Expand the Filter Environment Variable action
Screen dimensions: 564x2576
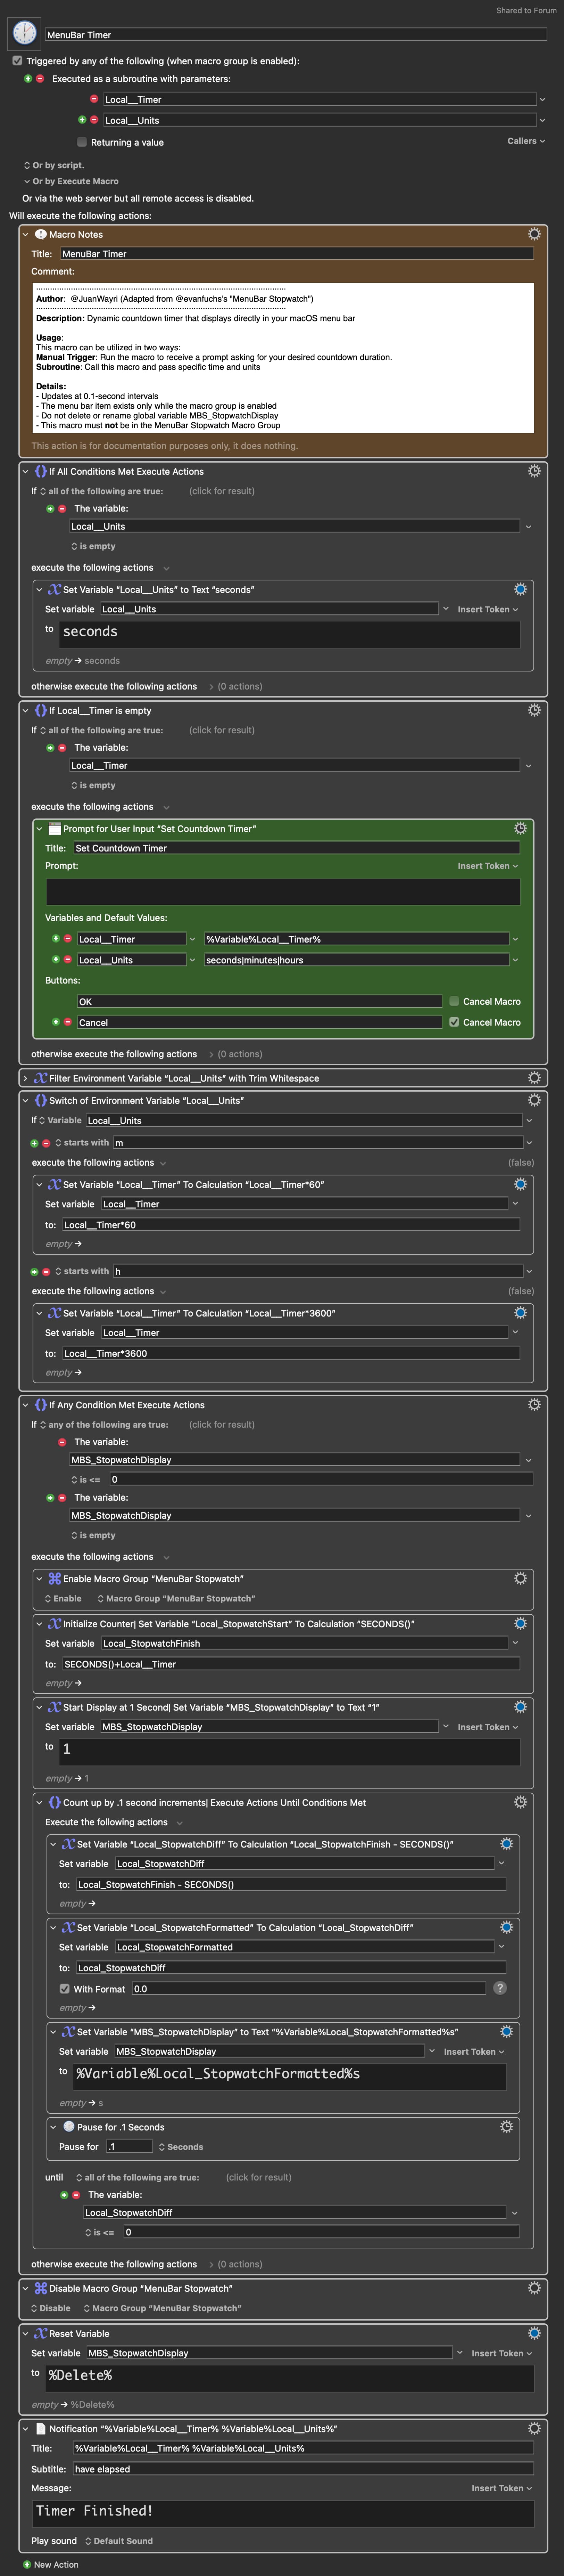coord(25,1078)
